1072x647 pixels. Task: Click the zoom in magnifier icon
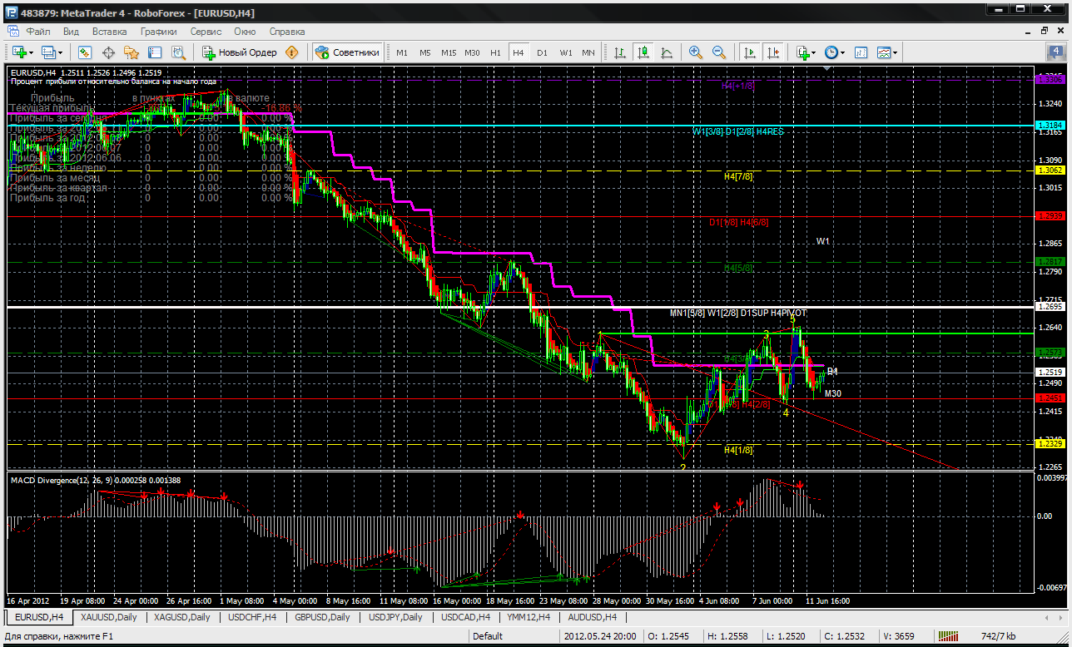[695, 52]
